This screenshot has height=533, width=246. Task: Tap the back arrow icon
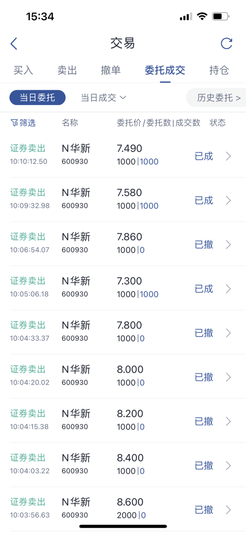pyautogui.click(x=14, y=44)
